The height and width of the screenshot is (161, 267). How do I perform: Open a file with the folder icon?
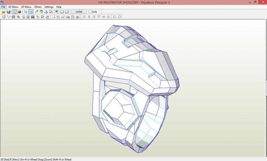click(x=4, y=12)
